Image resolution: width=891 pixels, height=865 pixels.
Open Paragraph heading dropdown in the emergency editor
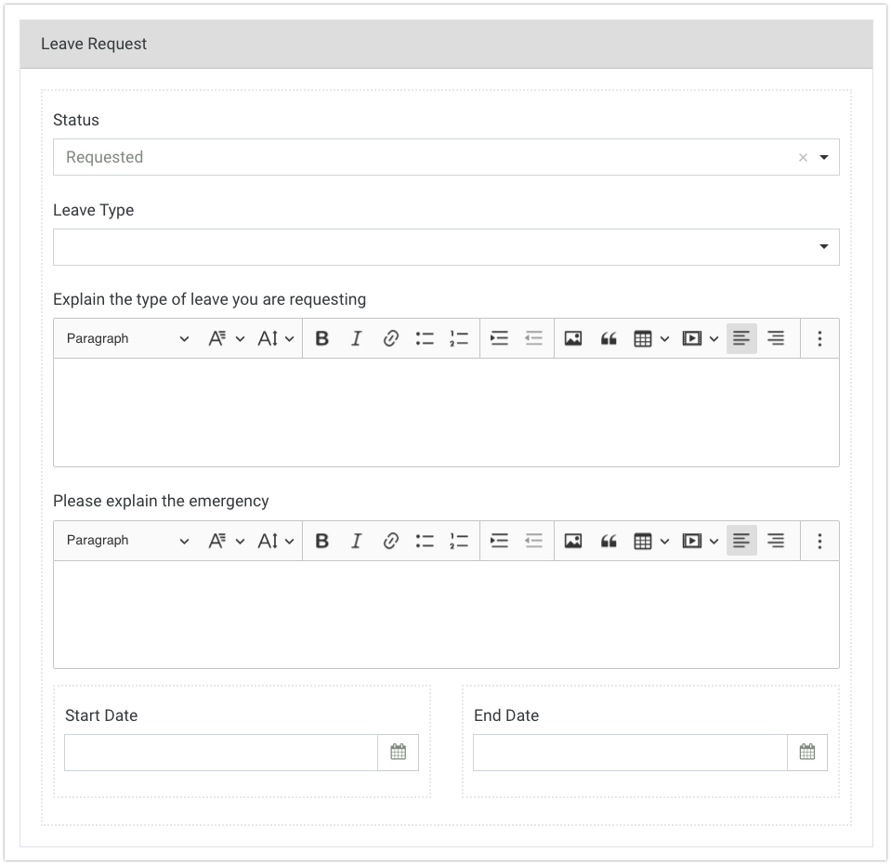[127, 541]
